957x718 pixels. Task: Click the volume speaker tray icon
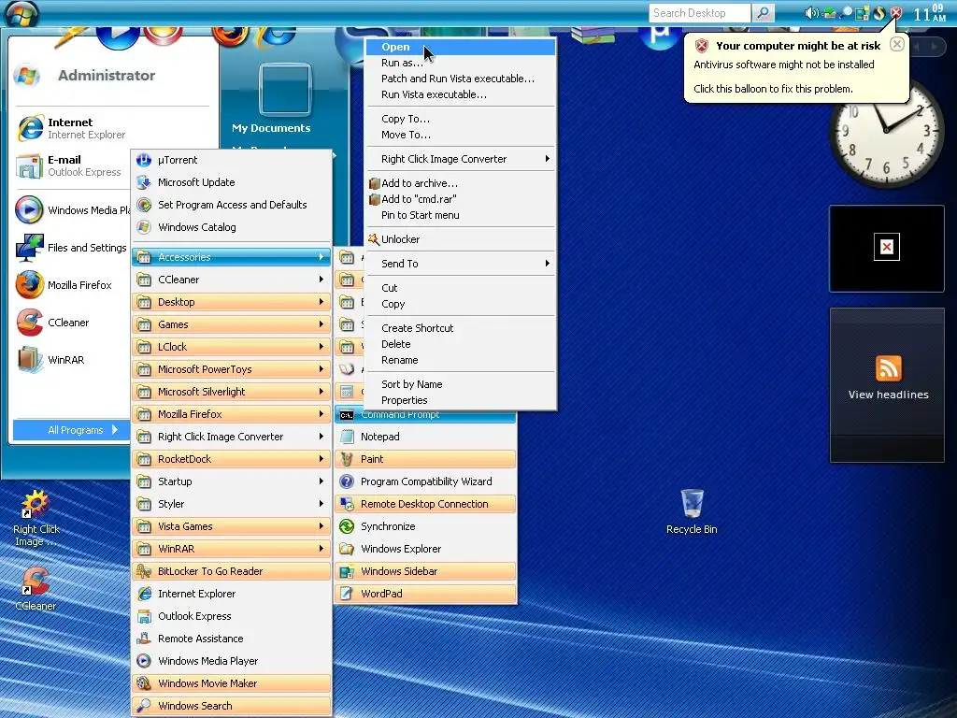(x=810, y=13)
